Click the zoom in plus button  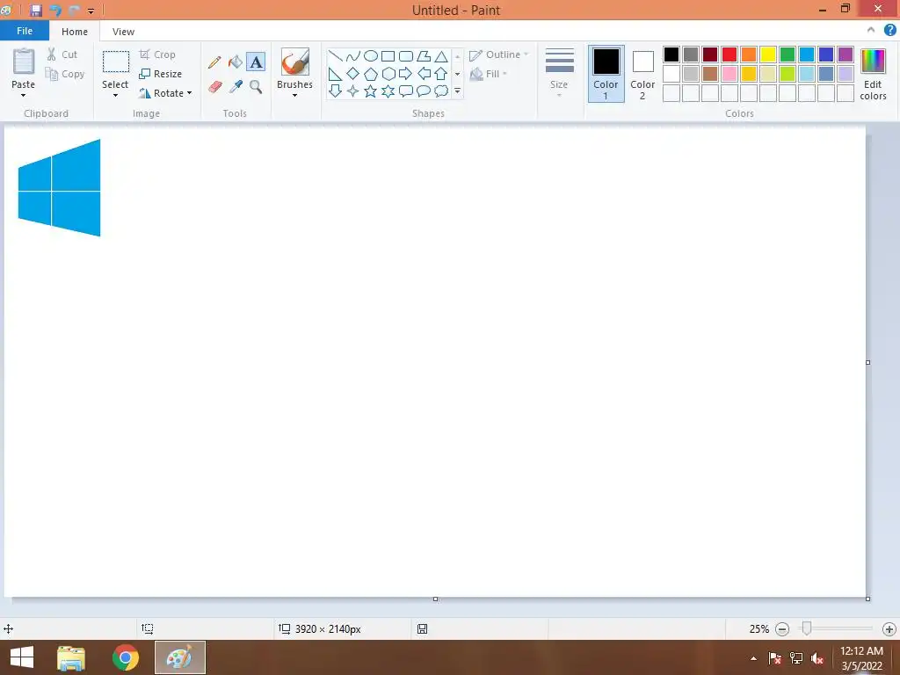point(889,629)
